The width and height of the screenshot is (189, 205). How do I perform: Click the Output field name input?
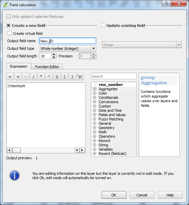coord(68,41)
